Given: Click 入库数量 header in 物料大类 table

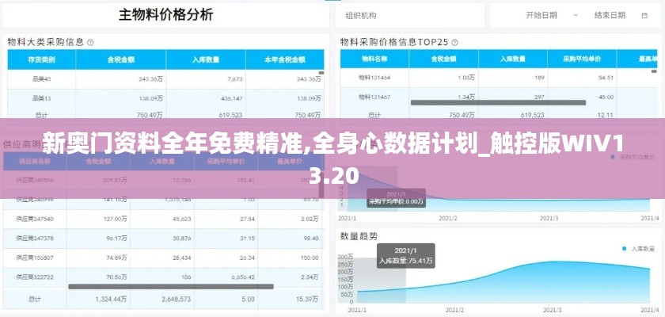Looking at the screenshot, I should [206, 60].
